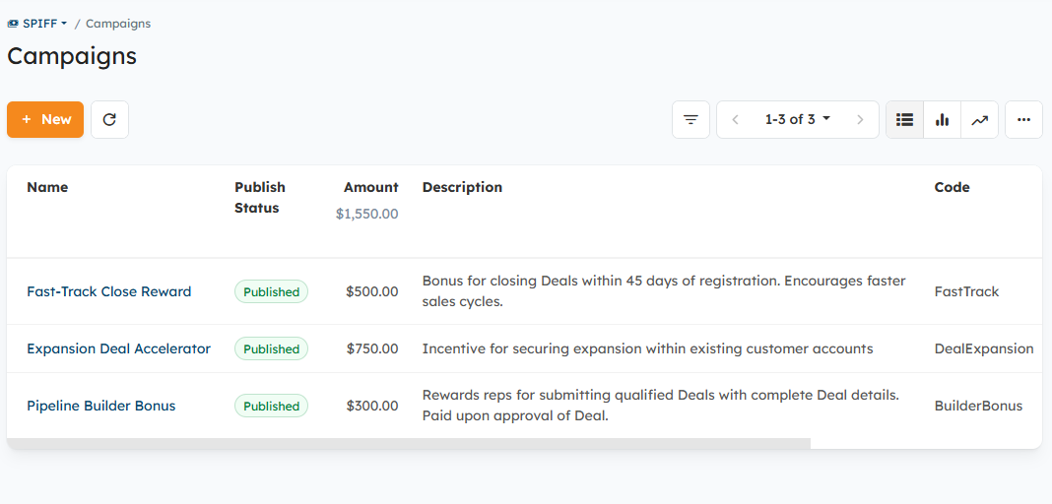Click Published badge for Fast-Track row
The image size is (1052, 504).
[x=271, y=291]
